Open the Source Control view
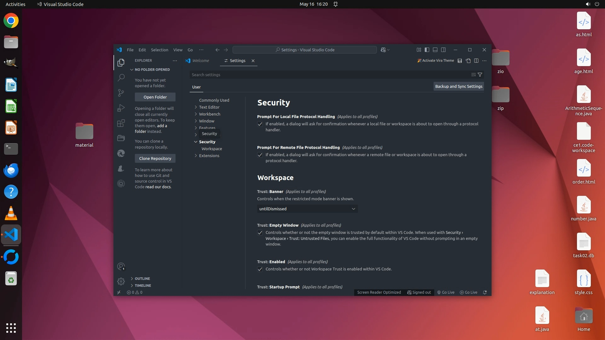 click(121, 93)
